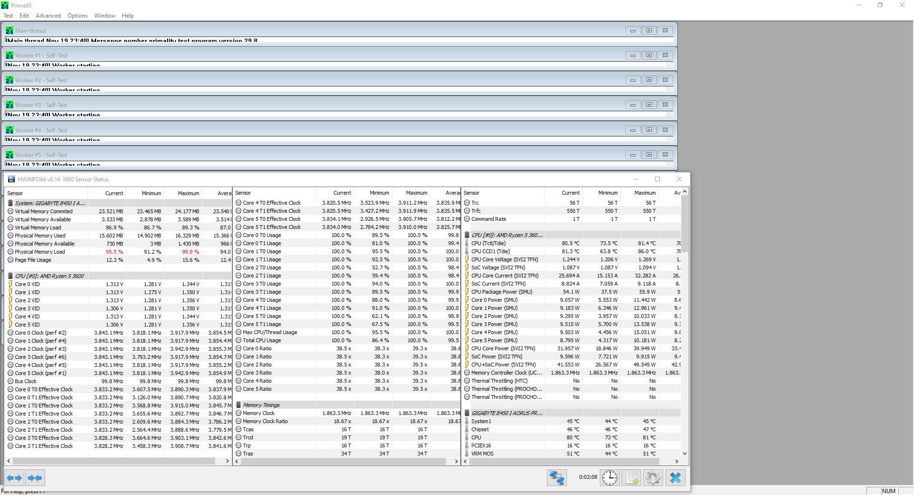The width and height of the screenshot is (914, 495).
Task: Select the Core 0 Clock (perf #2) row
Action: point(118,333)
